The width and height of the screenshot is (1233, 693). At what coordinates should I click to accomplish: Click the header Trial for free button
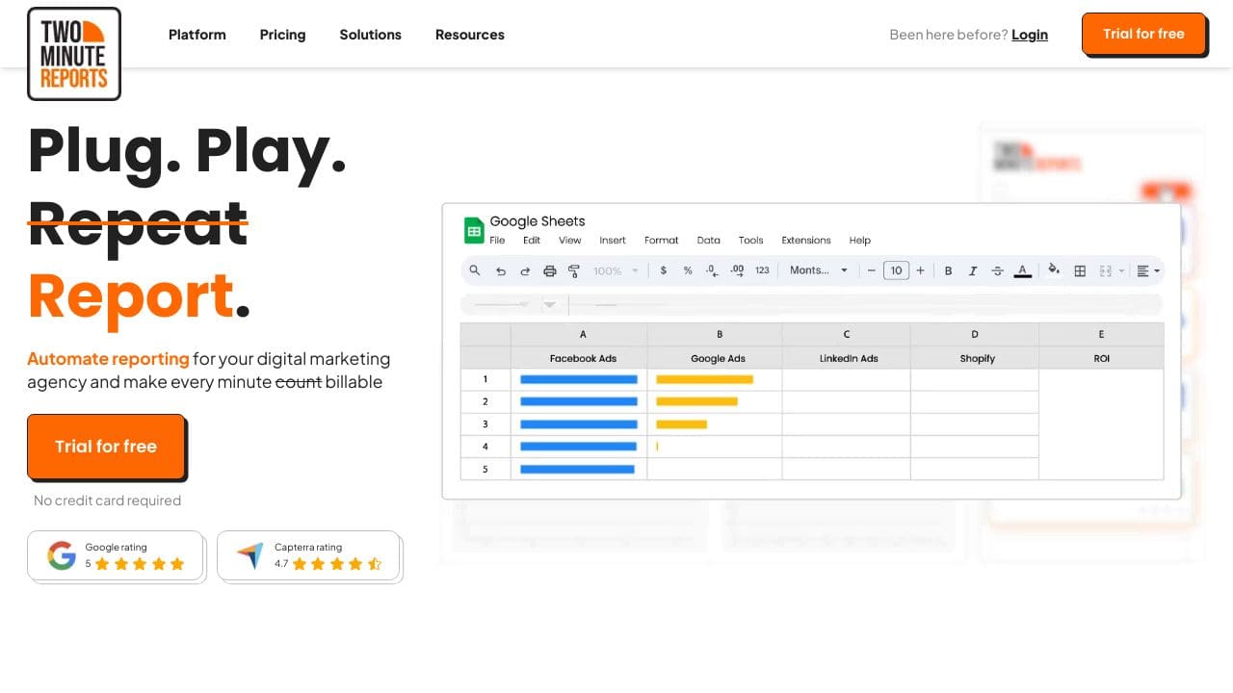click(1143, 34)
